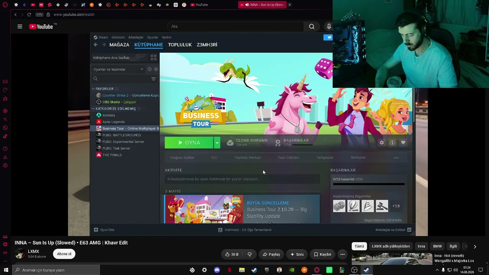Open the Topluluk tab in Steam
The height and width of the screenshot is (275, 489).
[180, 45]
